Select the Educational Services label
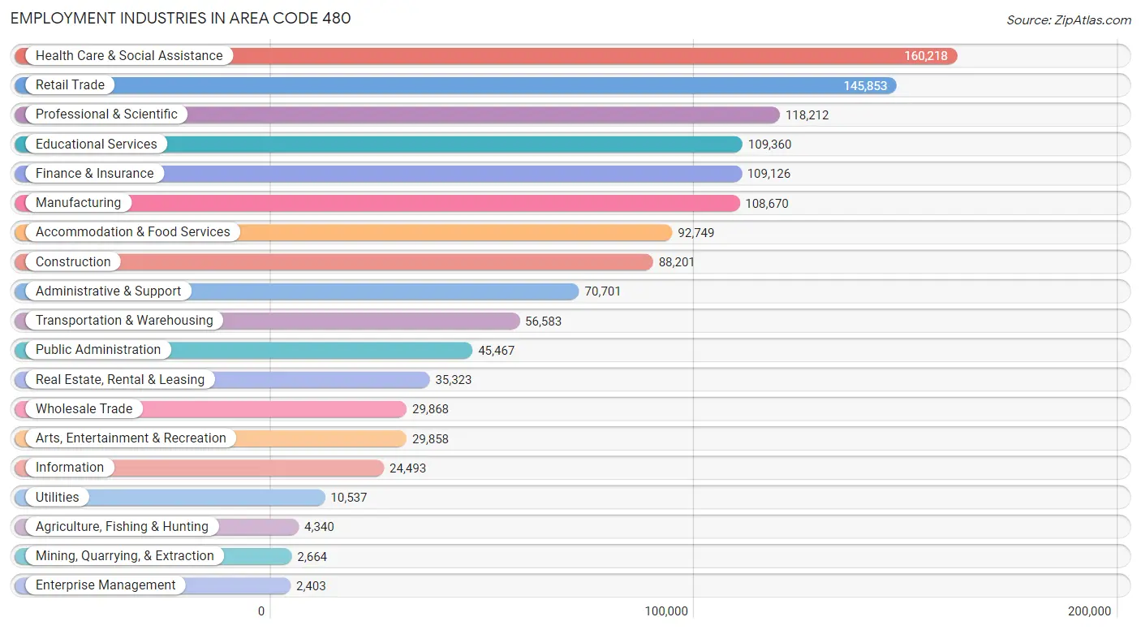This screenshot has height=630, width=1141. click(97, 144)
